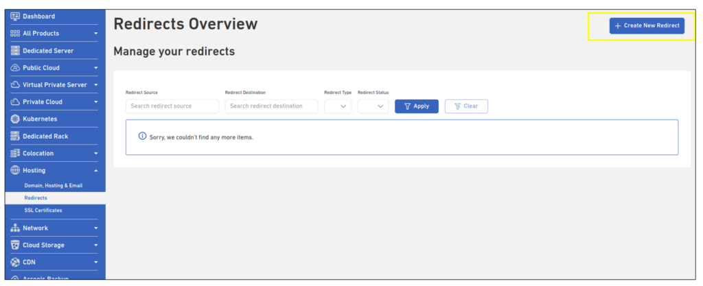Click the Manage your redirects subheading
The width and height of the screenshot is (703, 286).
click(174, 51)
